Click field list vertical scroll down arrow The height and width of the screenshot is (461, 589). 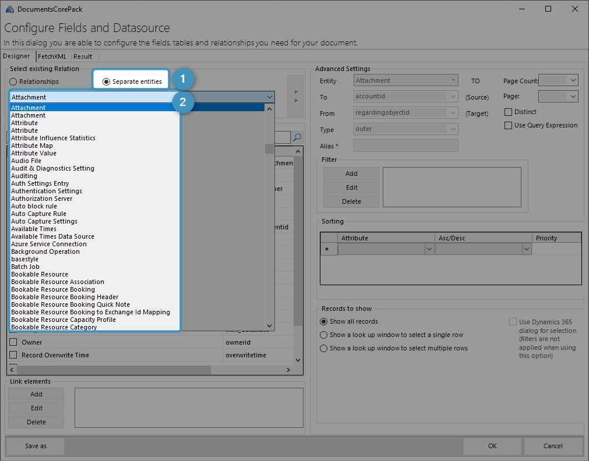point(298,360)
